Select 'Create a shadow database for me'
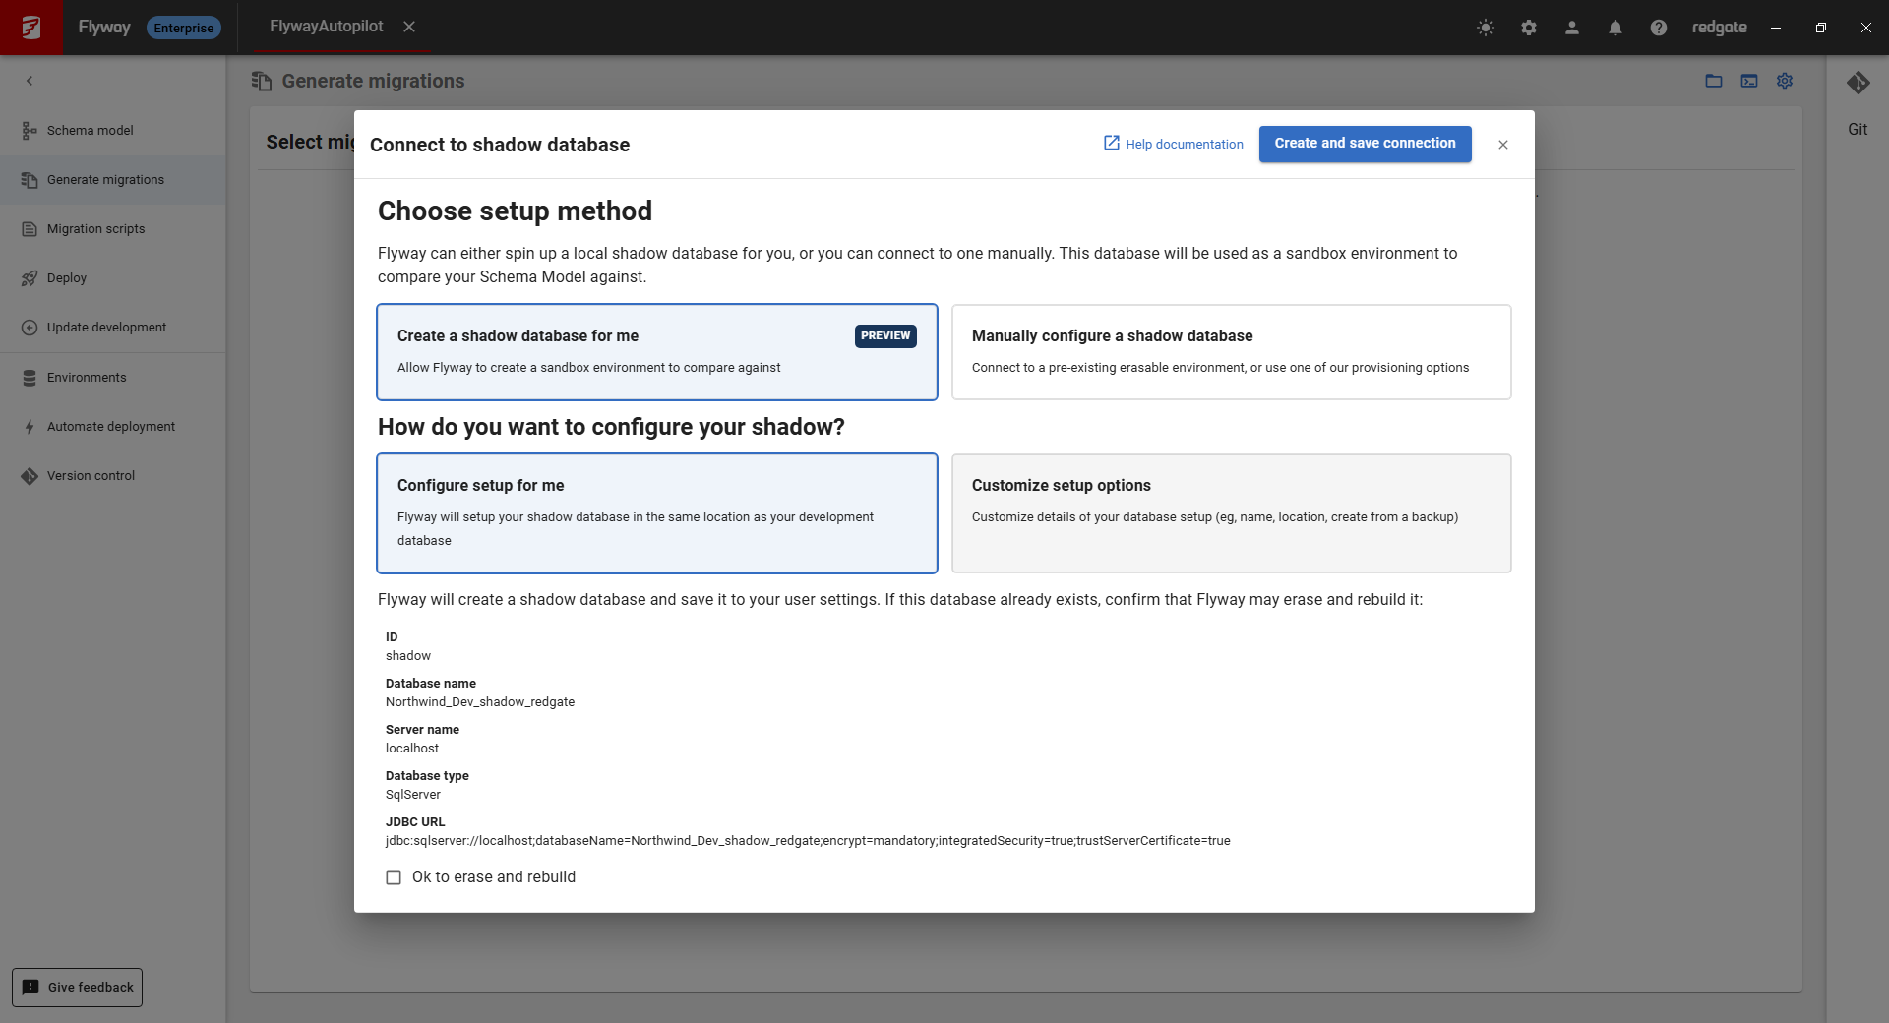The image size is (1889, 1023). (656, 352)
